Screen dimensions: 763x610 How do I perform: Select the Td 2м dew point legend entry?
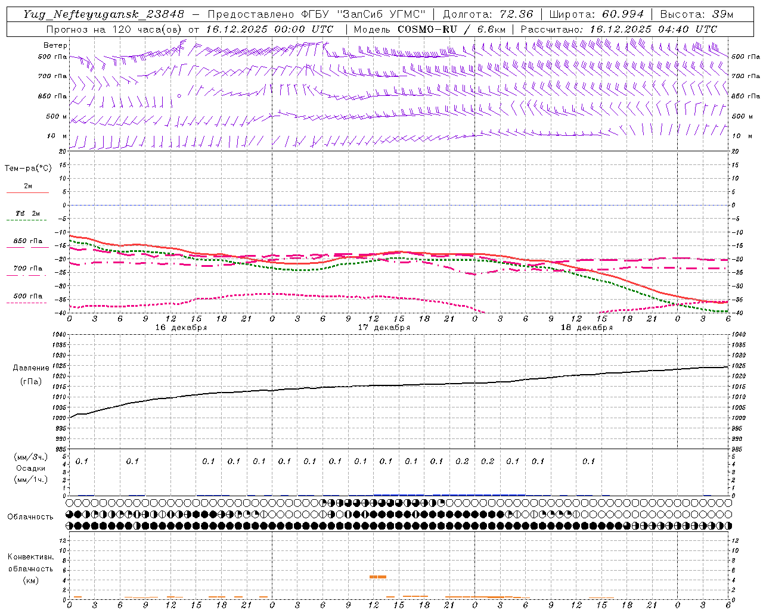(27, 213)
